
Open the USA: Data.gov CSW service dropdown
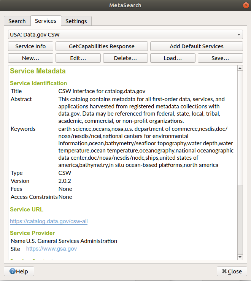(x=125, y=35)
